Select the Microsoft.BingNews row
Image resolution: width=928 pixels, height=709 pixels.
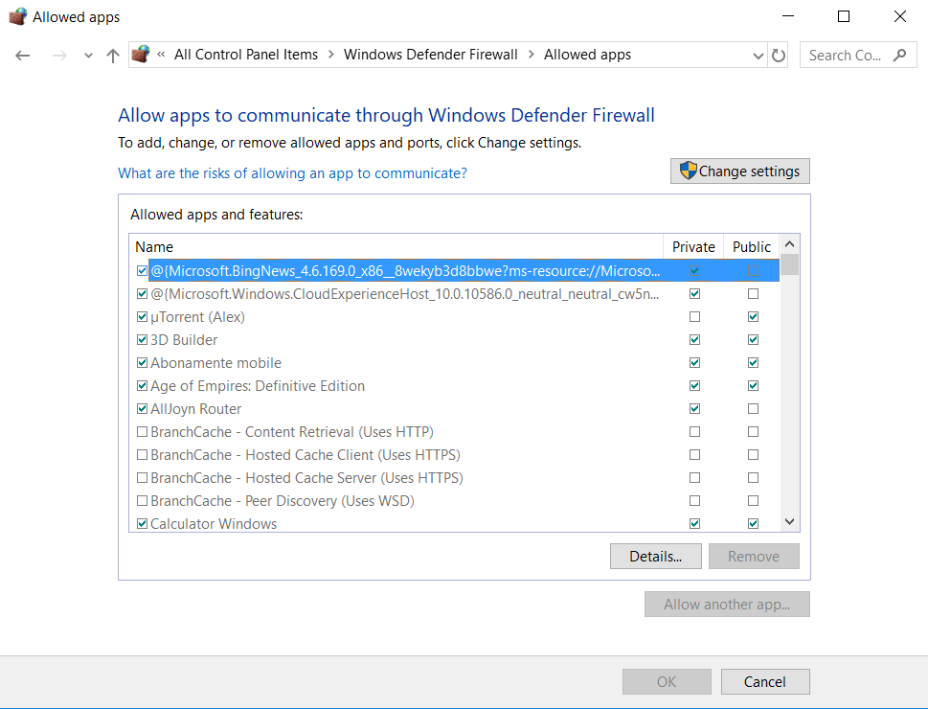coord(455,271)
